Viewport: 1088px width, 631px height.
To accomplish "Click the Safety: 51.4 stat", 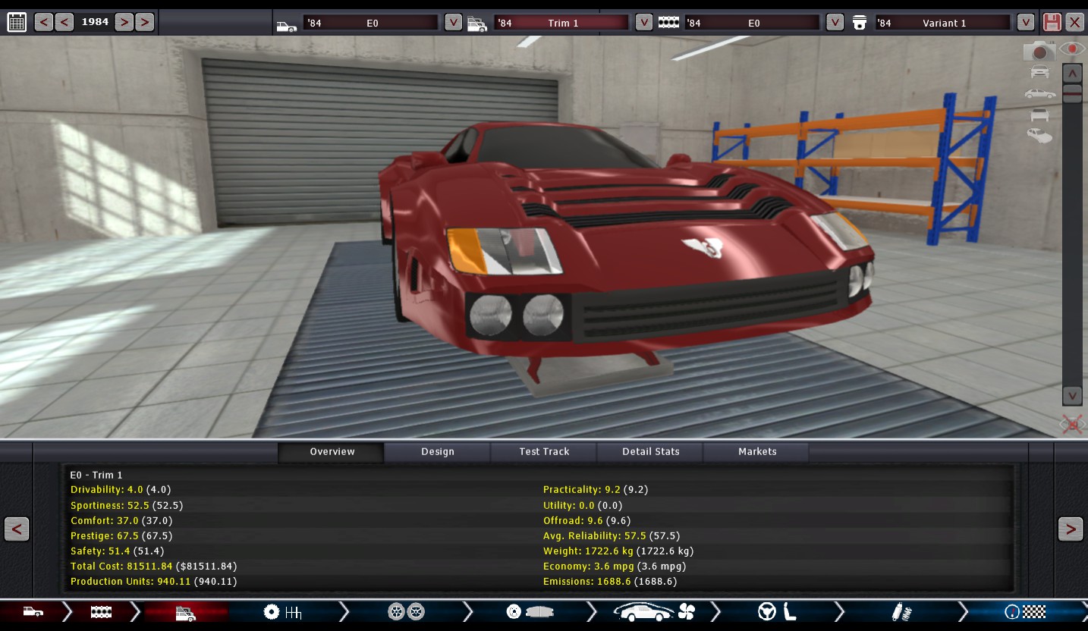I will click(x=117, y=551).
